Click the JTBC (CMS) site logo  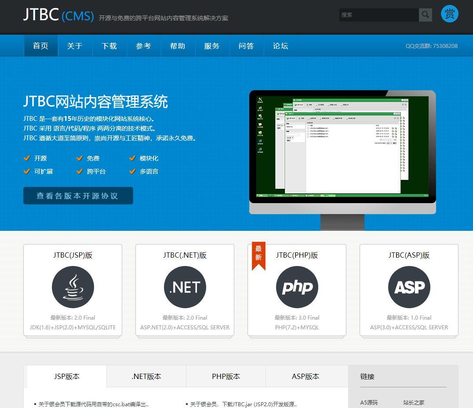(x=58, y=15)
